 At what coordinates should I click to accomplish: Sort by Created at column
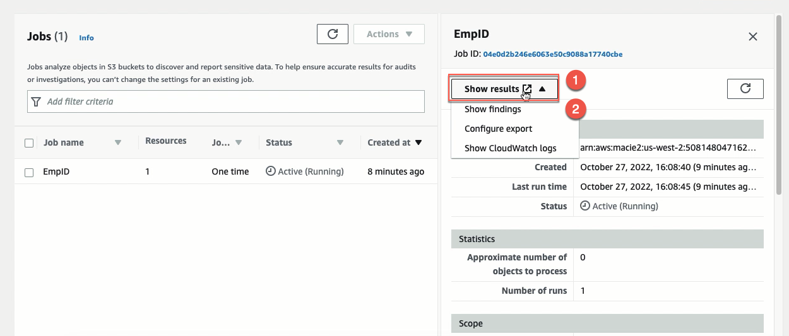(x=394, y=143)
